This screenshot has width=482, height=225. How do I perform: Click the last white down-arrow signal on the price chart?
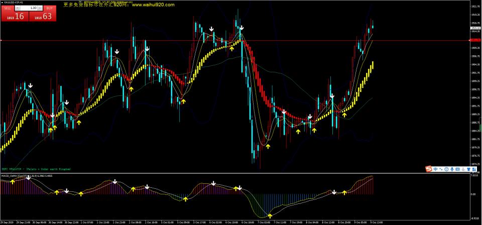pos(332,96)
